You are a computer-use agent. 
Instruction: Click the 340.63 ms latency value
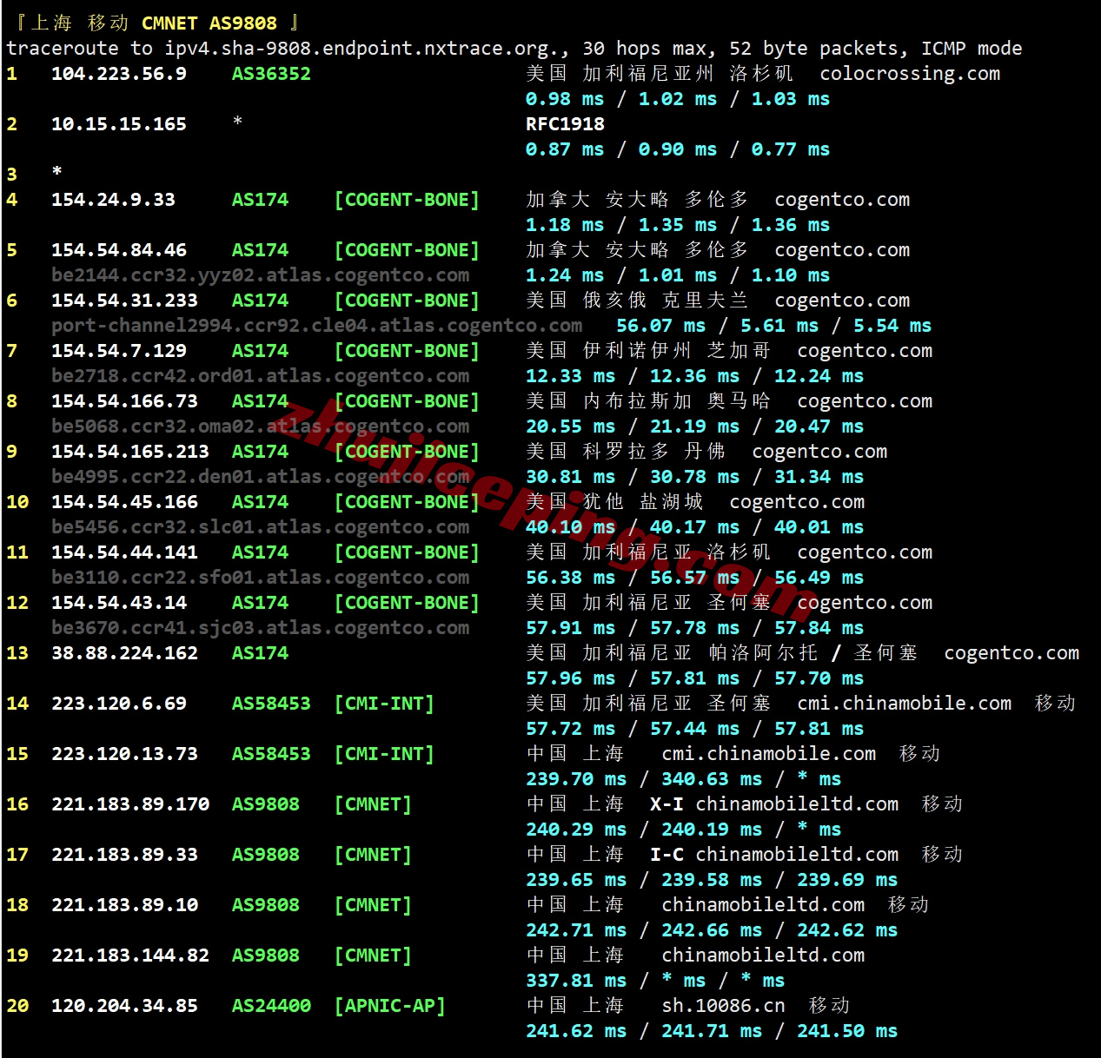(712, 779)
